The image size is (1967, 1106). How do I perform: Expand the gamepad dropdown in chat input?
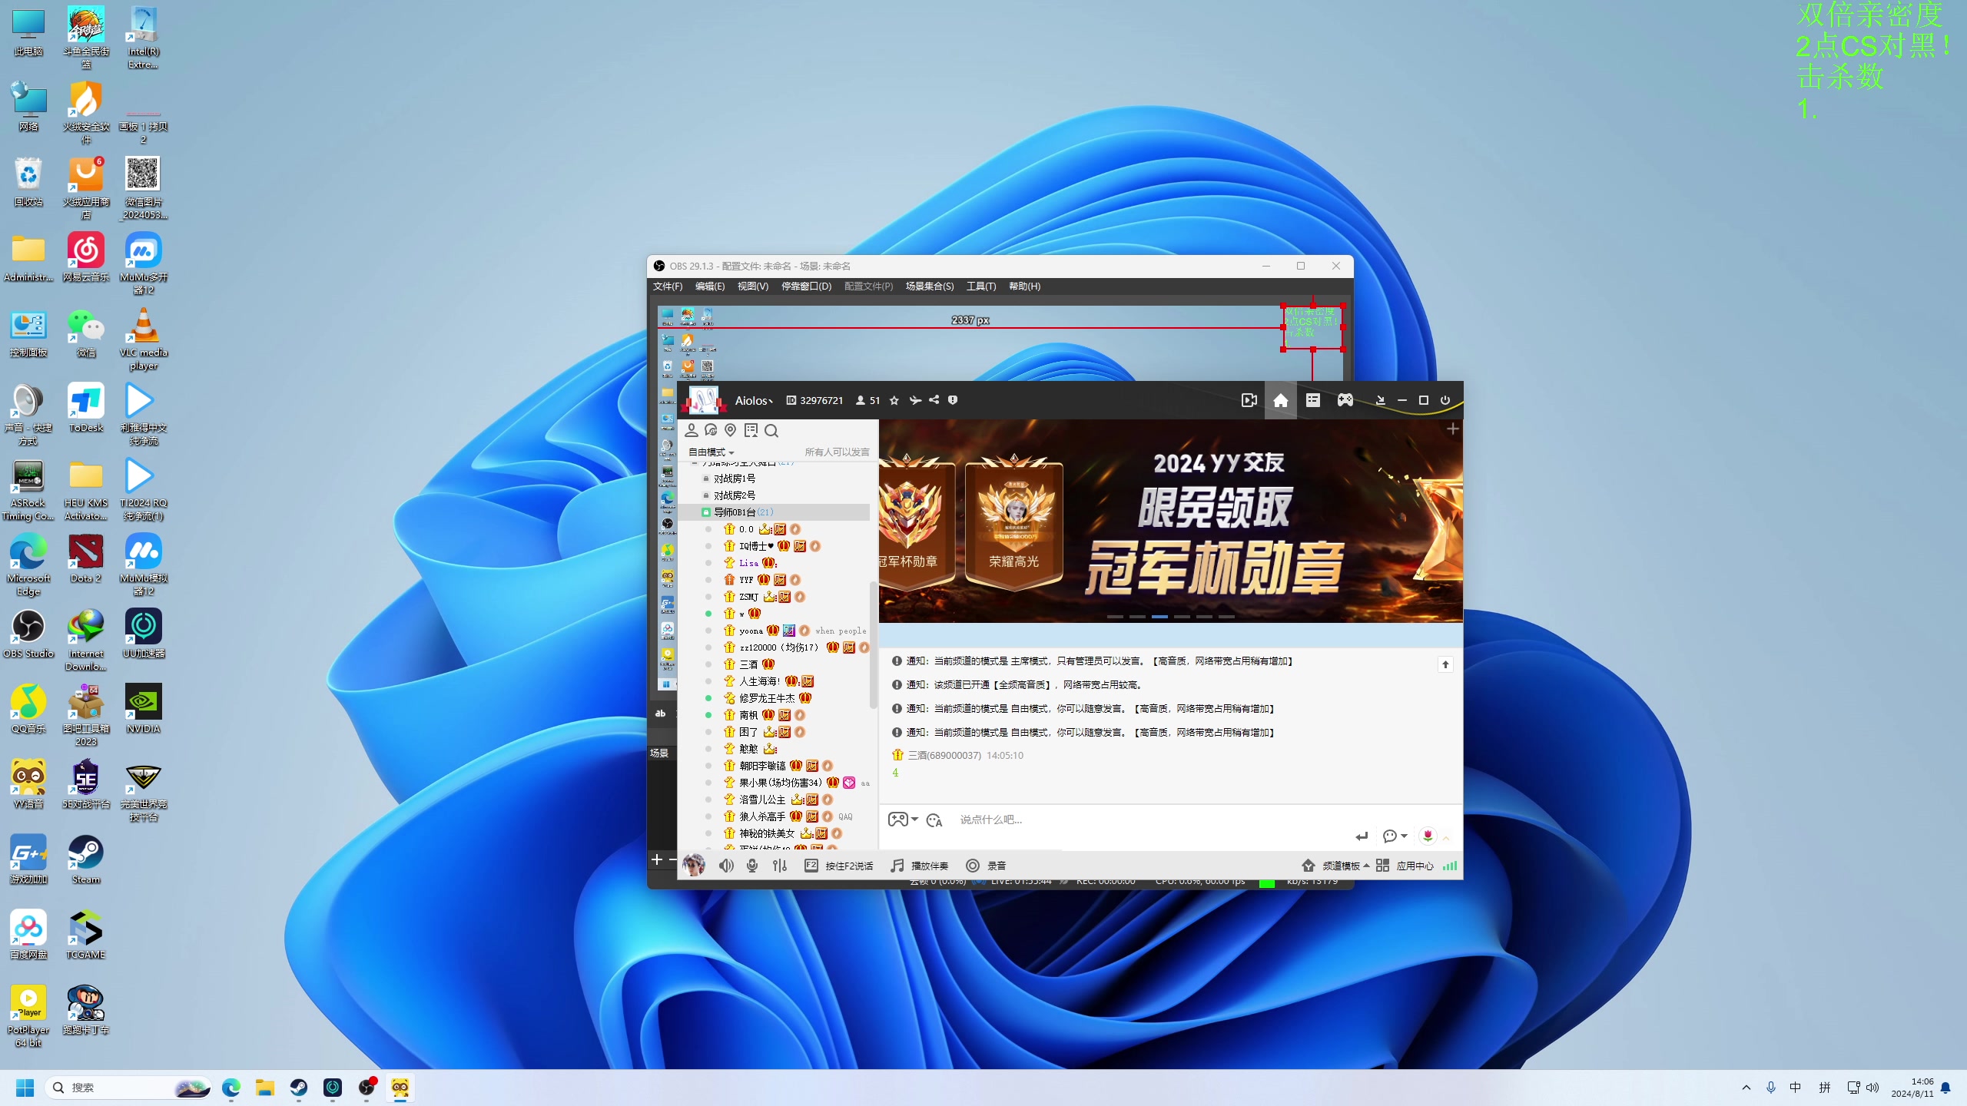(915, 820)
